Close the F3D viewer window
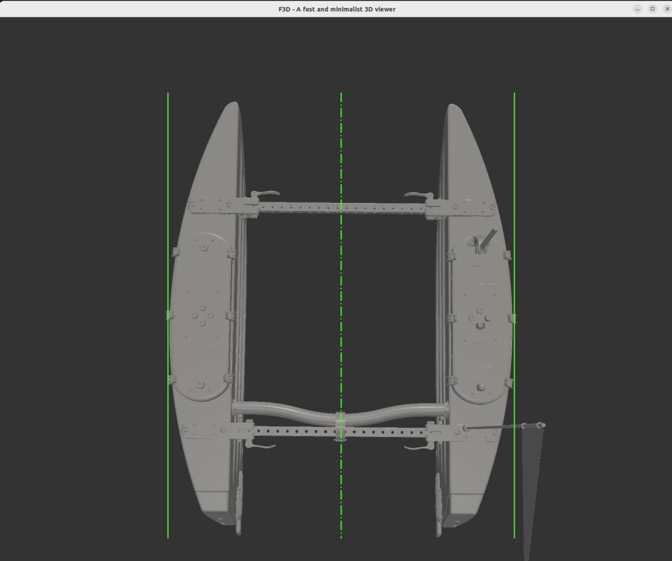The image size is (672, 561). point(667,9)
